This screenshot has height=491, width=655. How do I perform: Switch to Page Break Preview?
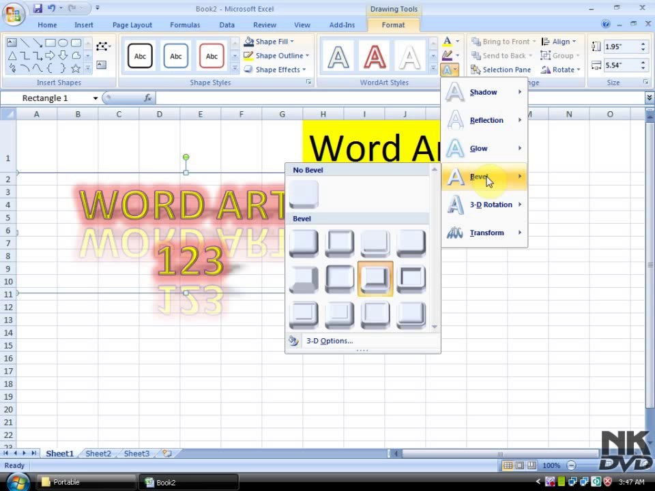coord(532,465)
